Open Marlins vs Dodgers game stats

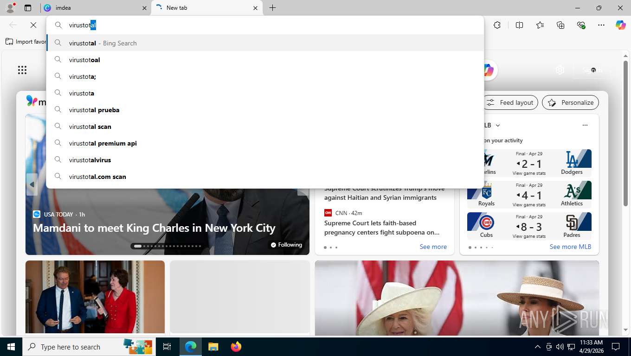click(x=529, y=163)
